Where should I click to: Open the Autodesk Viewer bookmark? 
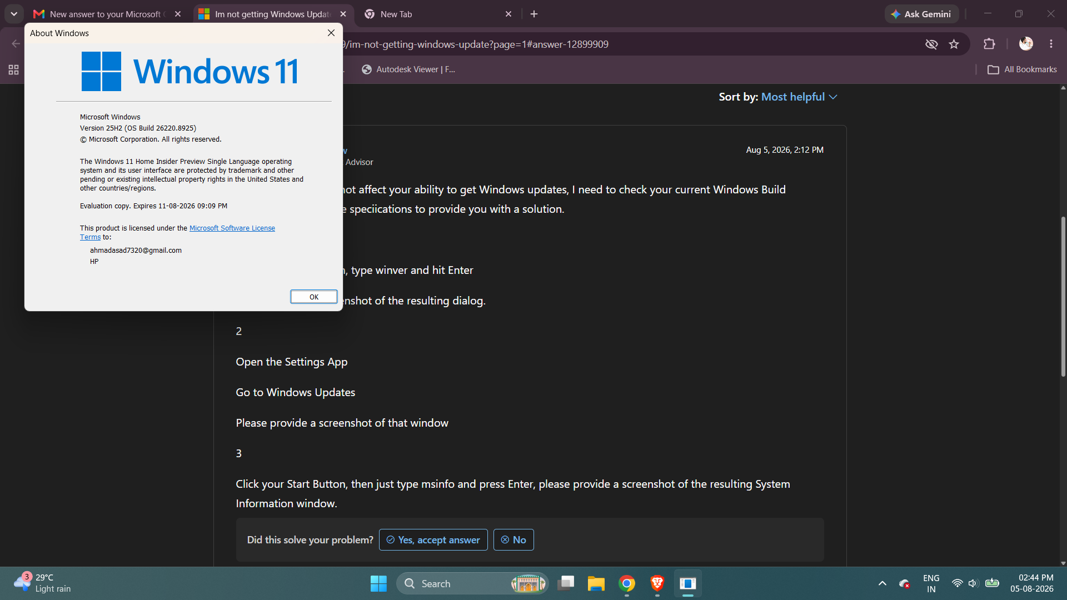[x=408, y=69]
